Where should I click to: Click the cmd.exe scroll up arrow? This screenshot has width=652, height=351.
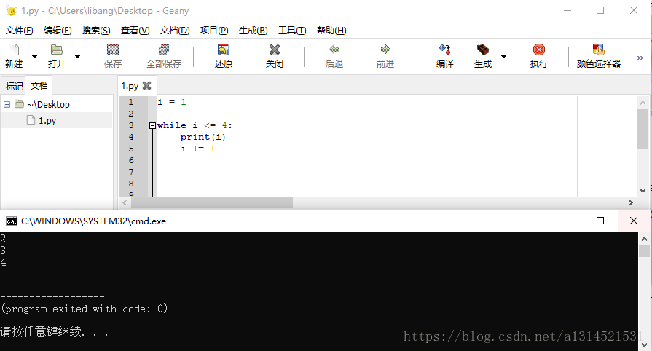point(644,239)
